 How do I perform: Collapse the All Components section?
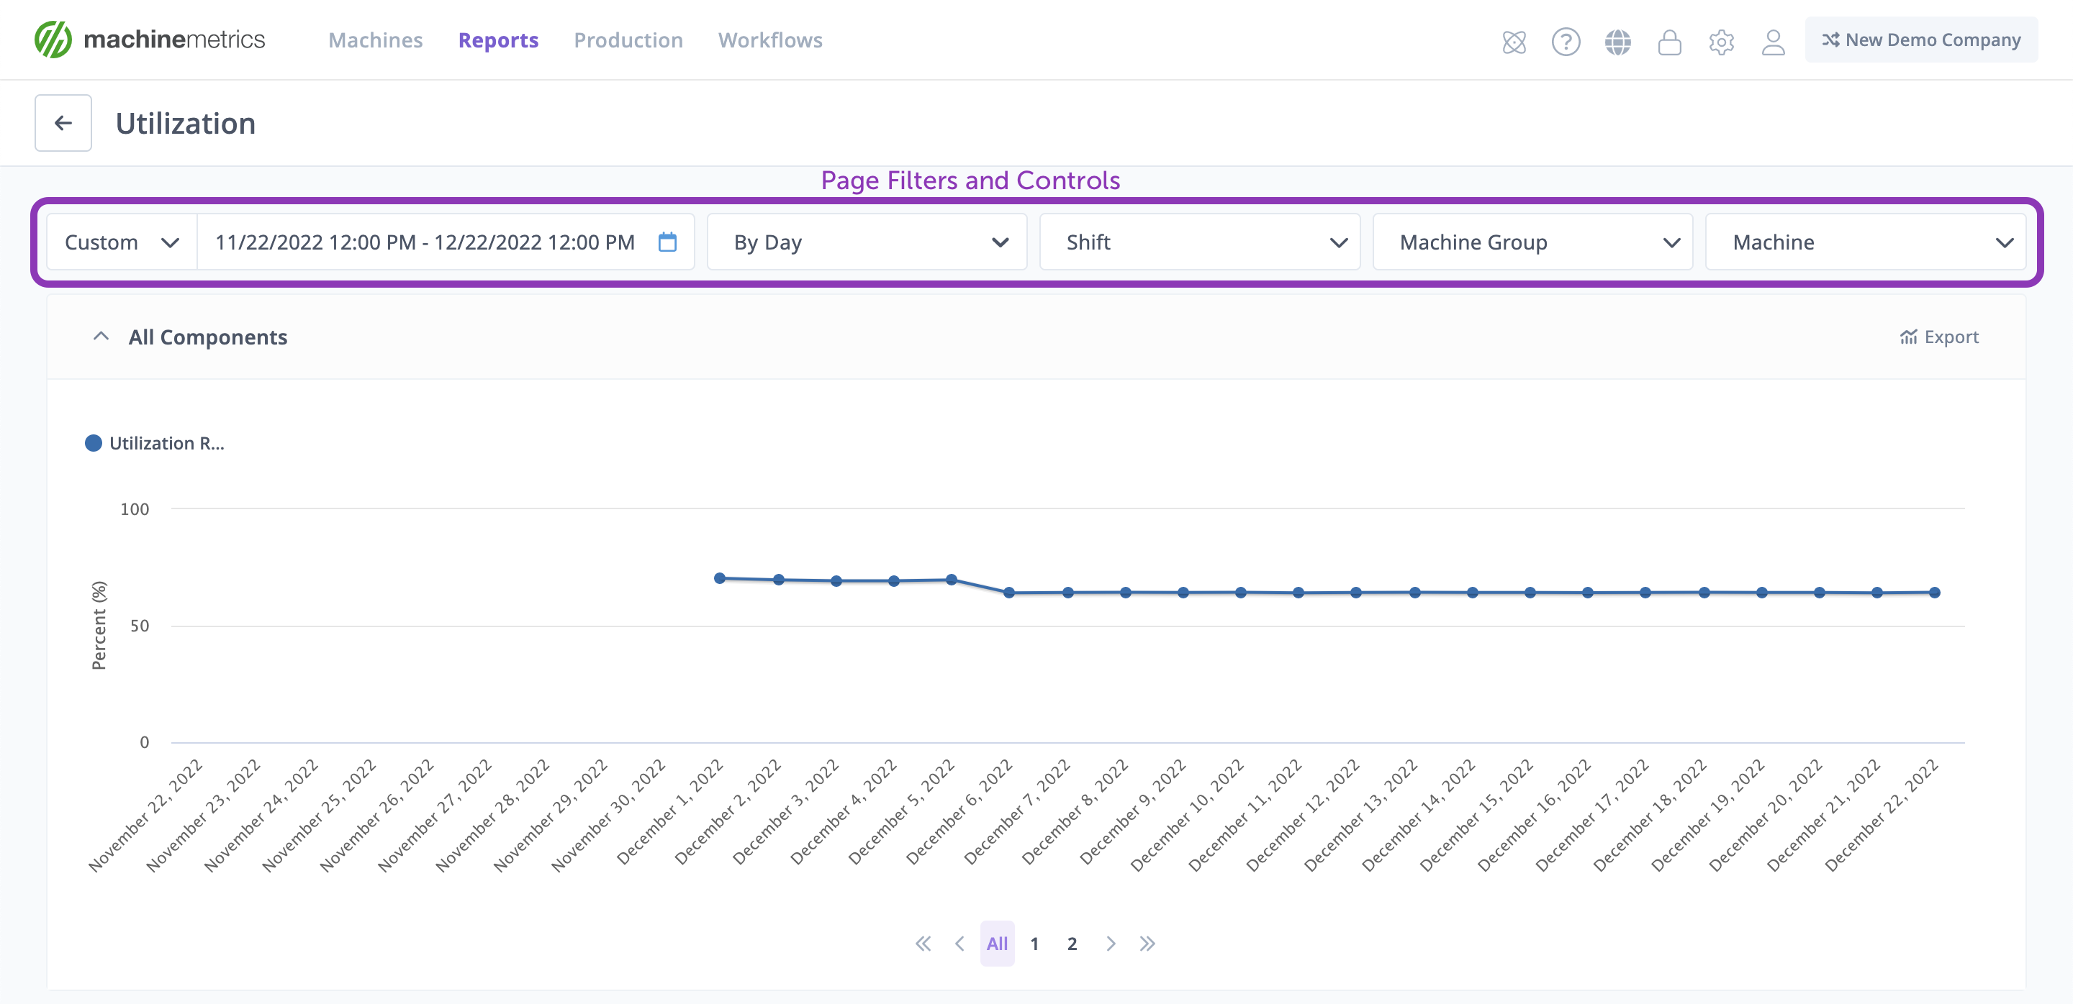point(101,337)
